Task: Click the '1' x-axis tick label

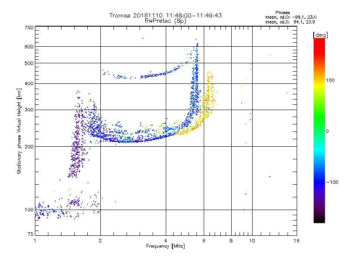Action: 35,241
